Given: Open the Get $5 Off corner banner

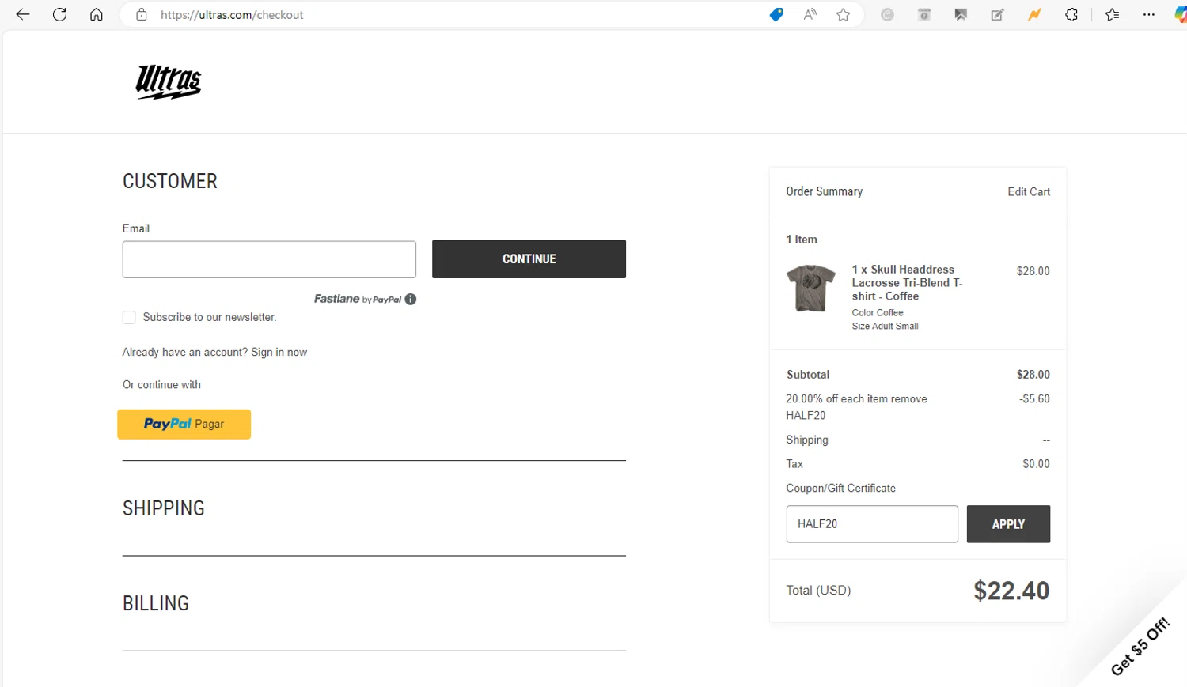Looking at the screenshot, I should tap(1140, 646).
